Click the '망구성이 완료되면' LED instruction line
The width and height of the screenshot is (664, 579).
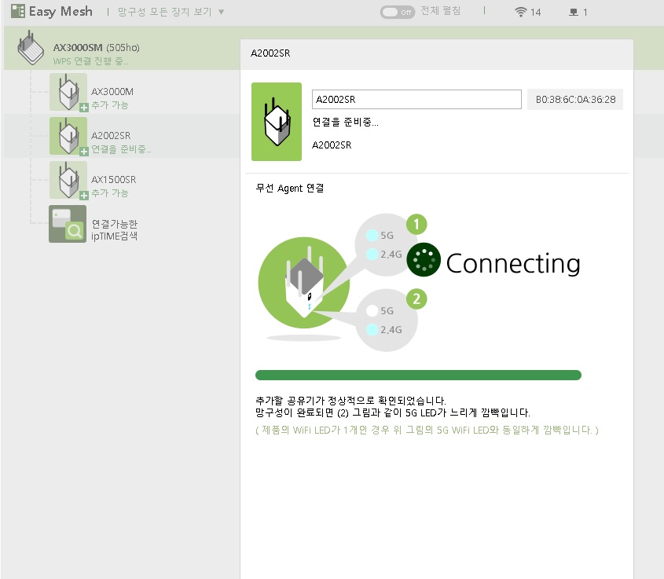coord(393,412)
